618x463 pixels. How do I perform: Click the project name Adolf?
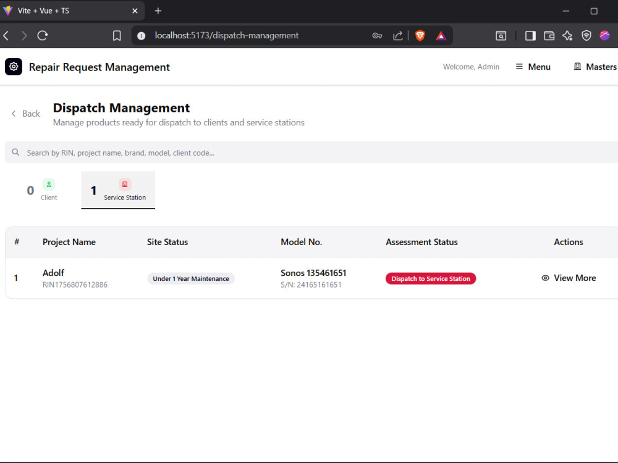coord(53,273)
